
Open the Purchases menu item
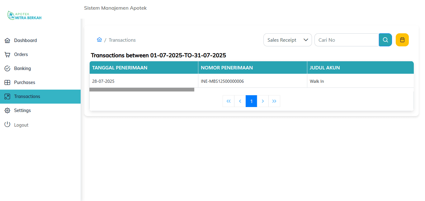pyautogui.click(x=25, y=82)
